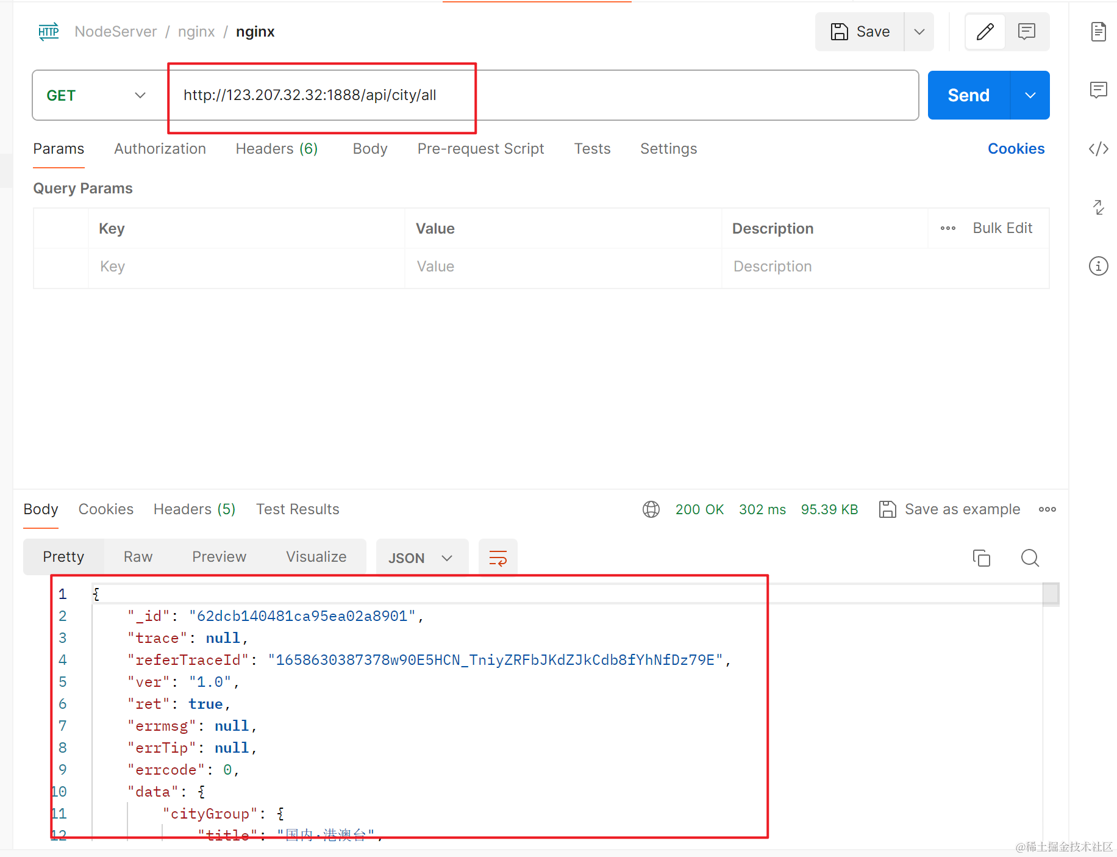Click the 200 OK status

point(699,509)
